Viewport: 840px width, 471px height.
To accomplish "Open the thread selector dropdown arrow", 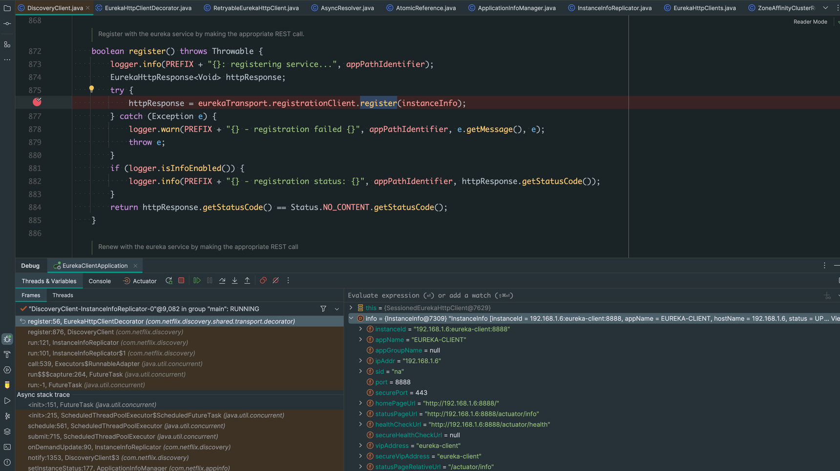I will point(336,309).
